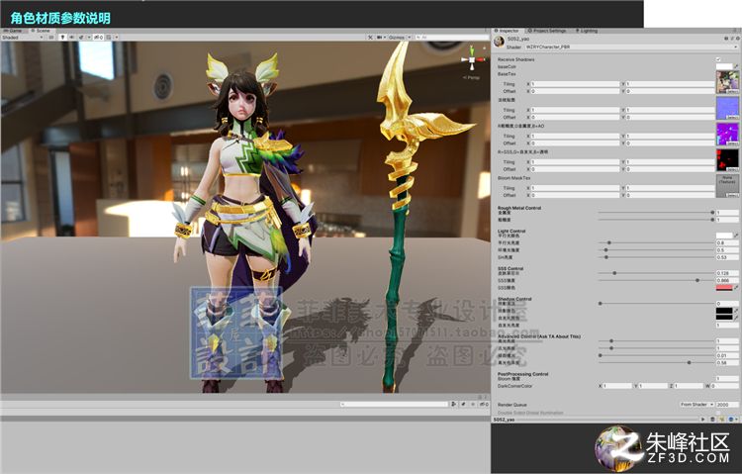Viewport: 742px width, 474px height.
Task: Open the baseColn white color swatch
Action: pos(724,66)
